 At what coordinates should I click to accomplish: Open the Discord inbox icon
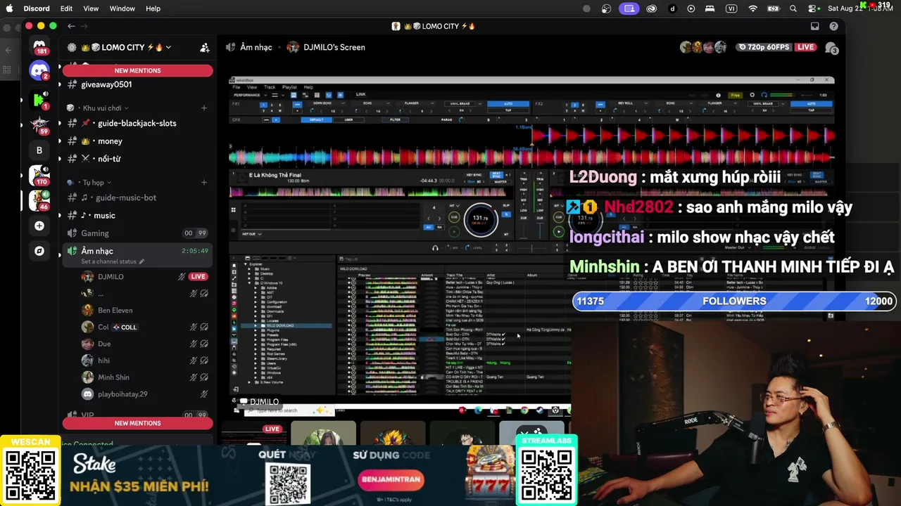[x=814, y=26]
